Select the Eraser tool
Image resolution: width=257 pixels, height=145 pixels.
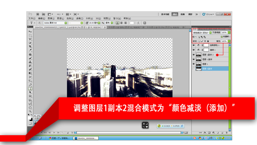tap(30, 69)
